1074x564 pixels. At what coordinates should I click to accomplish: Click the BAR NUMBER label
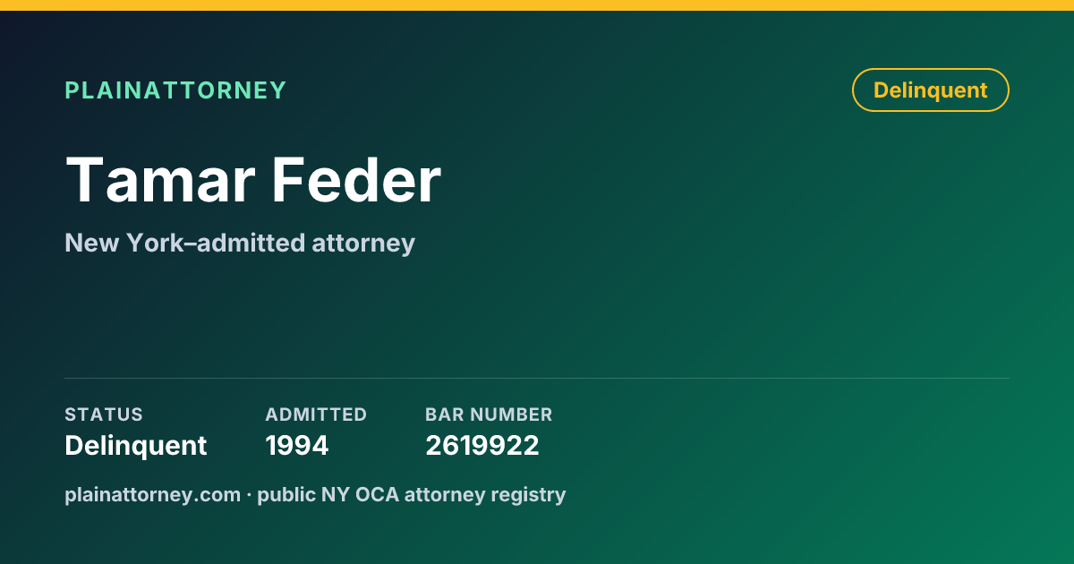click(x=489, y=414)
